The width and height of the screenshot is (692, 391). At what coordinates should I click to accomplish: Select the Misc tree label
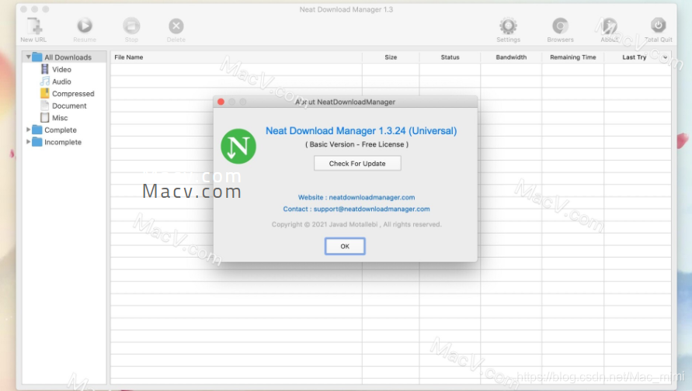click(60, 118)
